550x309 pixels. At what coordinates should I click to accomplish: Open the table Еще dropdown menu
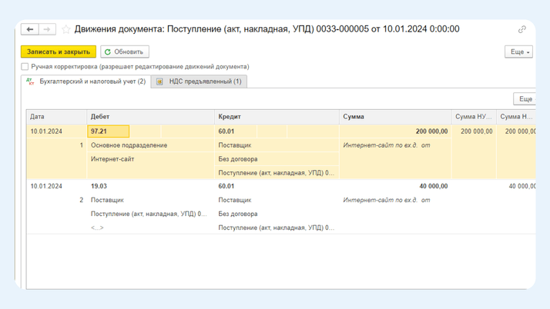point(525,99)
